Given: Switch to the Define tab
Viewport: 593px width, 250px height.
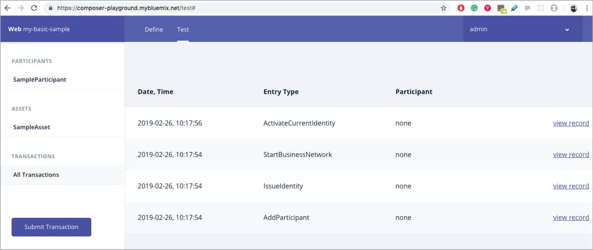Looking at the screenshot, I should [154, 30].
